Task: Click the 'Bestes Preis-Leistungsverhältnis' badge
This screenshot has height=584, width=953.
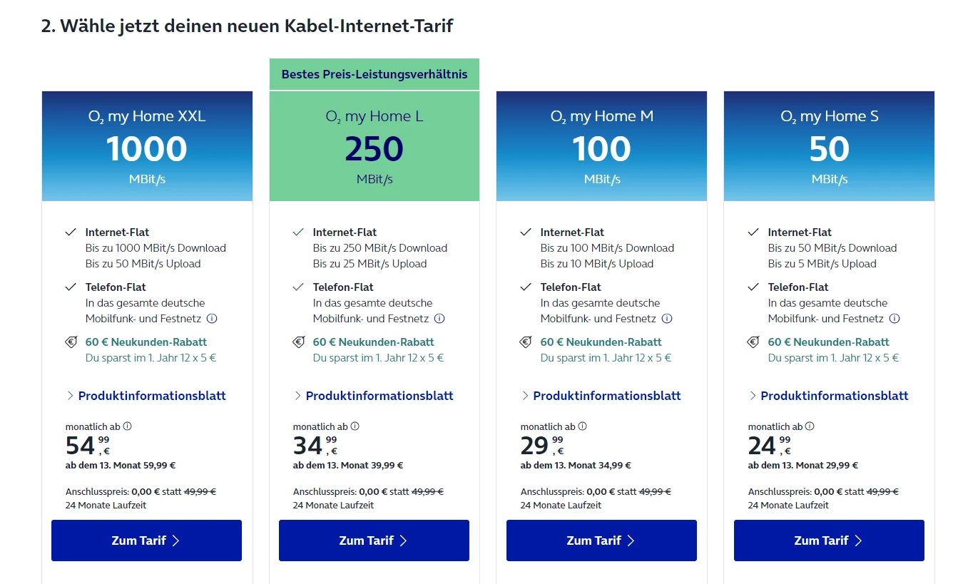Action: [374, 74]
